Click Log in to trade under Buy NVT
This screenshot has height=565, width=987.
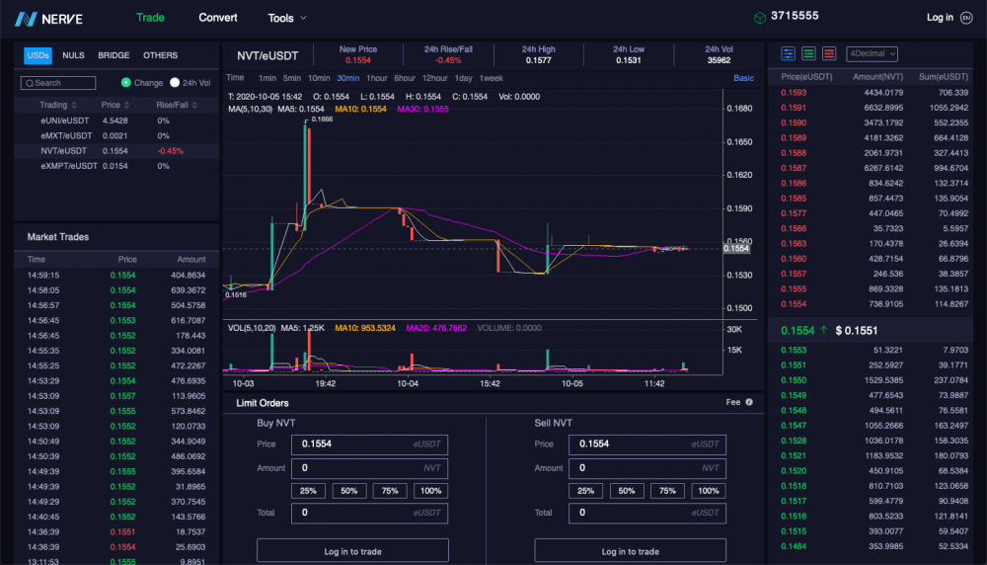[x=352, y=551]
